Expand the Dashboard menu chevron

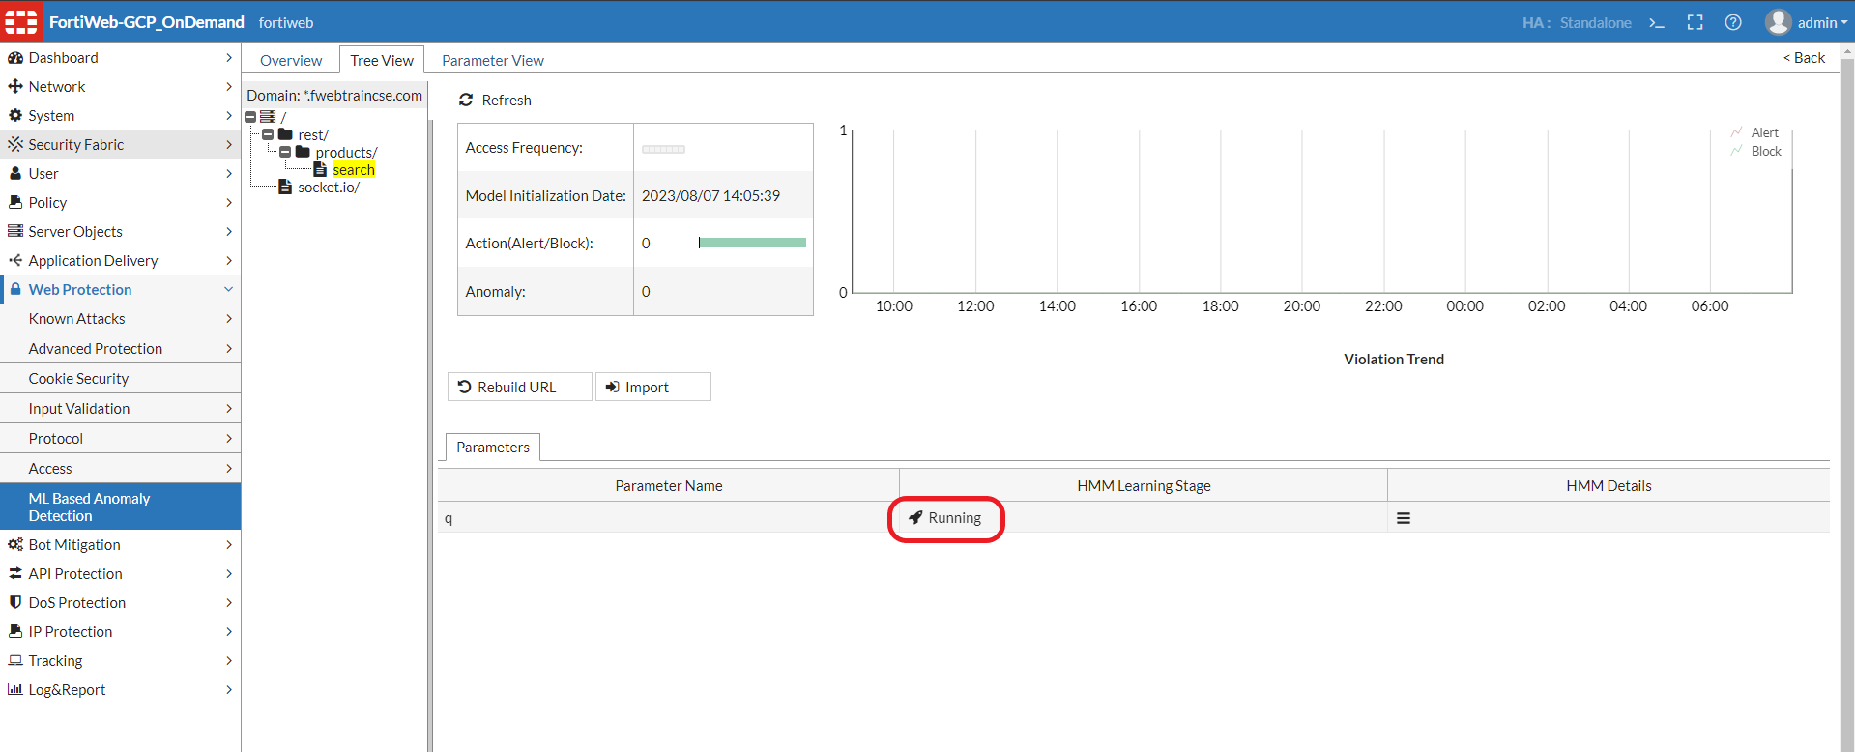pyautogui.click(x=229, y=58)
